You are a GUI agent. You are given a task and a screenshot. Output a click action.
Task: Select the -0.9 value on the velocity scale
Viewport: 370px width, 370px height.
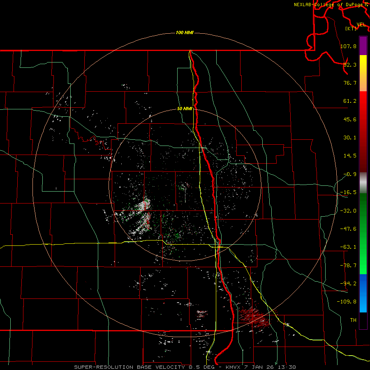pos(350,174)
